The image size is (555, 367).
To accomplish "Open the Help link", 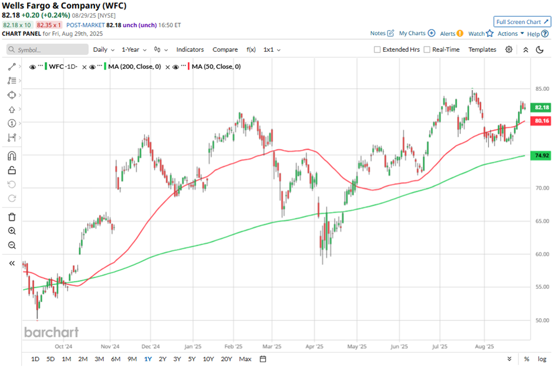I will pyautogui.click(x=538, y=34).
